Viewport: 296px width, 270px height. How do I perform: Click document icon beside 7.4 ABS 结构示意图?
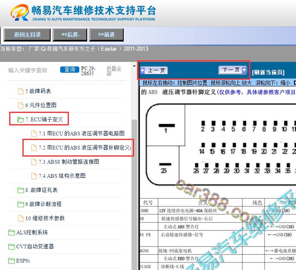click(x=34, y=176)
